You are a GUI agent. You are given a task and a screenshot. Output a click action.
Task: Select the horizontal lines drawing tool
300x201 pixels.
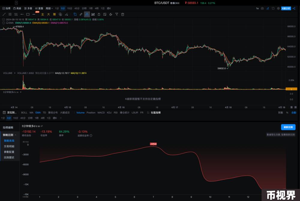(16, 14)
